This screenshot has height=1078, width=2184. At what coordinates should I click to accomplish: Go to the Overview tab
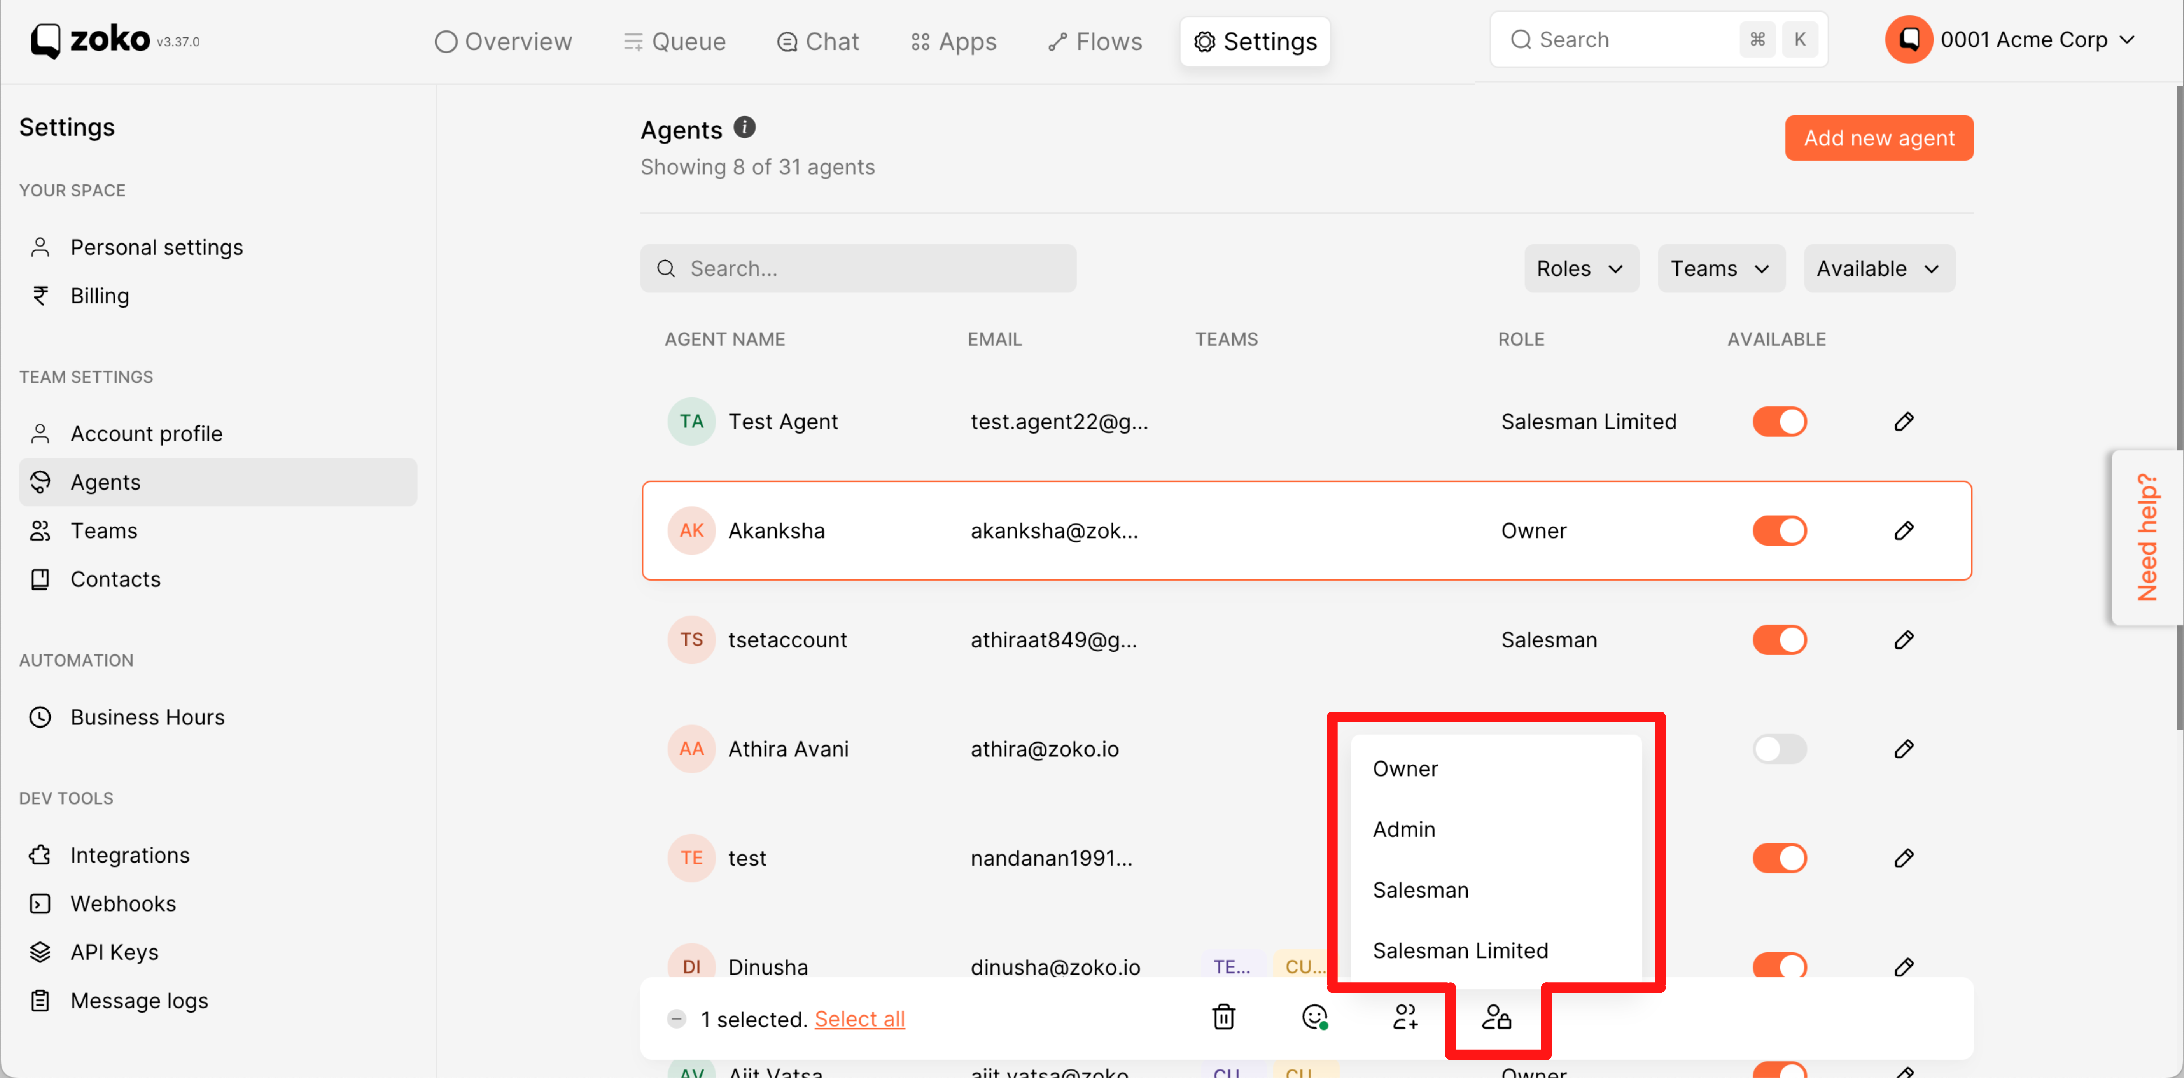(x=504, y=42)
